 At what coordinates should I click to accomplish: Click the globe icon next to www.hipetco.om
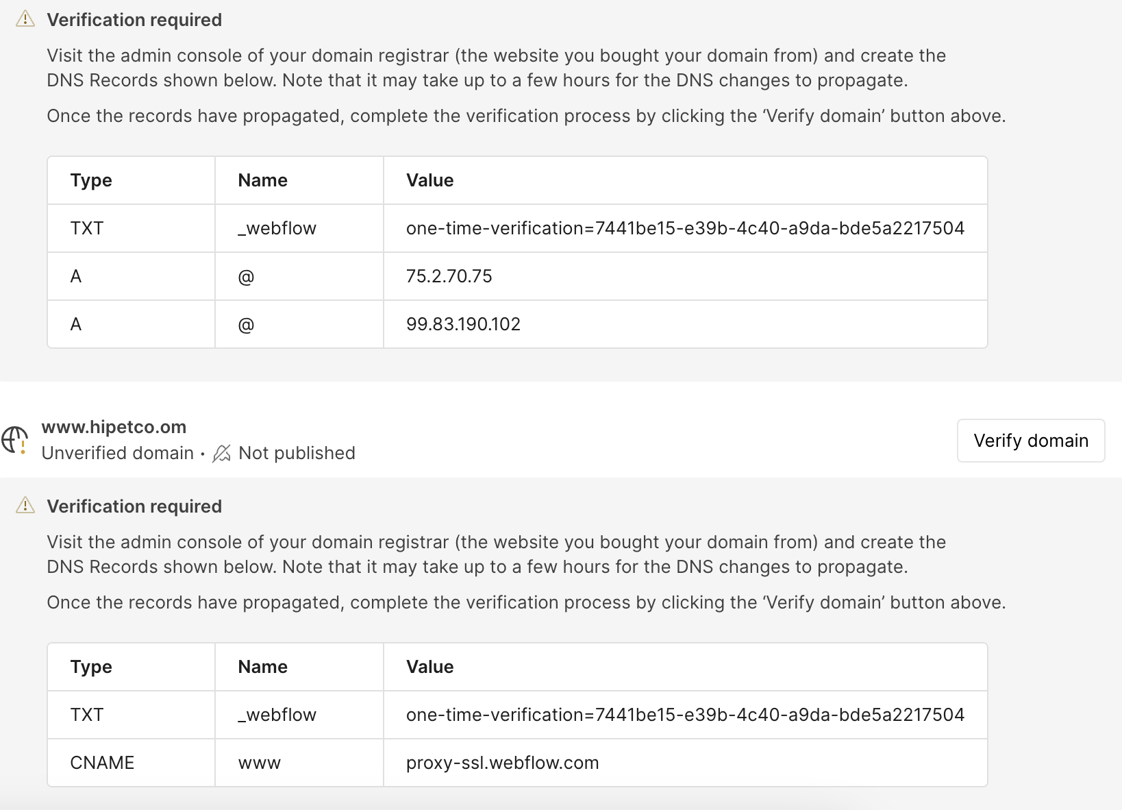(15, 439)
